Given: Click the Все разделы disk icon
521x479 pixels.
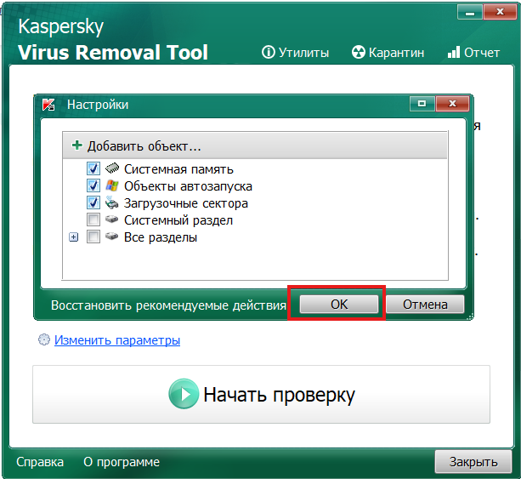Looking at the screenshot, I should tap(112, 237).
